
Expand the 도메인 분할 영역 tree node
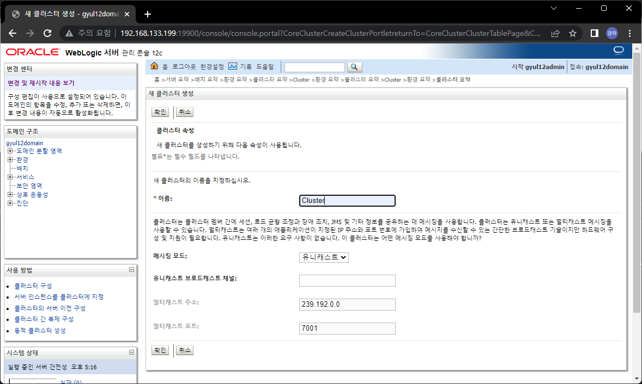(10, 151)
